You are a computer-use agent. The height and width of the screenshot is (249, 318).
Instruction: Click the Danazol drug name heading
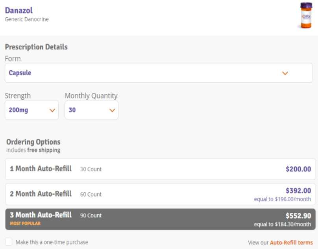18,10
